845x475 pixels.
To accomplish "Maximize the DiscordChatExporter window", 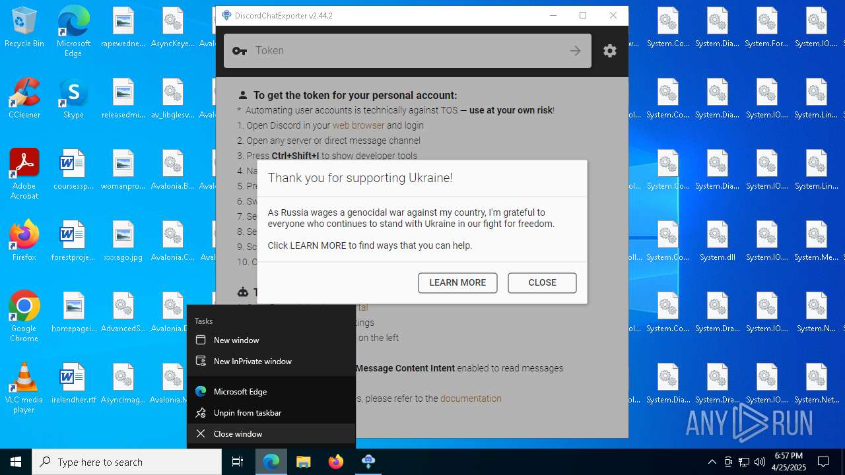I will coord(583,15).
